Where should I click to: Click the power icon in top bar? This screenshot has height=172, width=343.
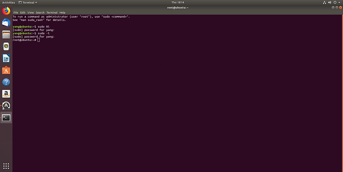pyautogui.click(x=335, y=2)
